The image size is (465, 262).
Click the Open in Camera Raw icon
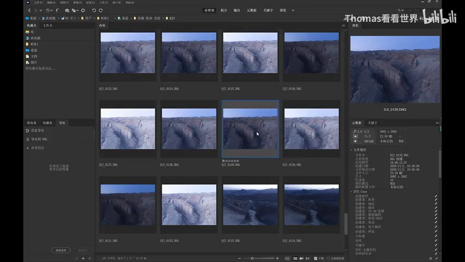coord(83,10)
